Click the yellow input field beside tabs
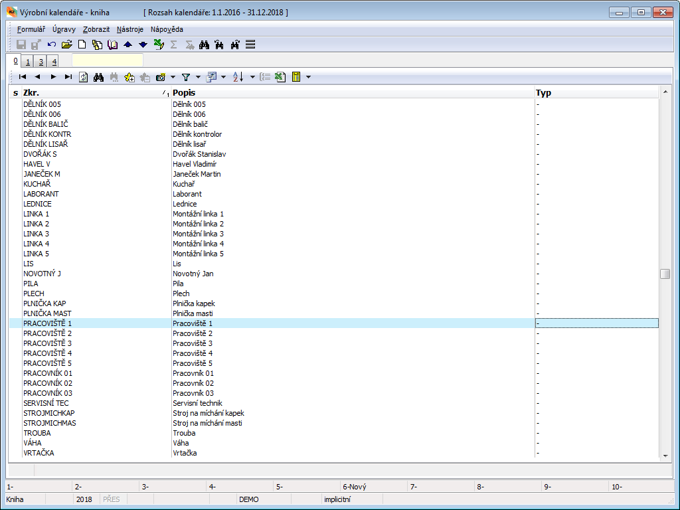Viewport: 680px width, 510px height. [107, 60]
